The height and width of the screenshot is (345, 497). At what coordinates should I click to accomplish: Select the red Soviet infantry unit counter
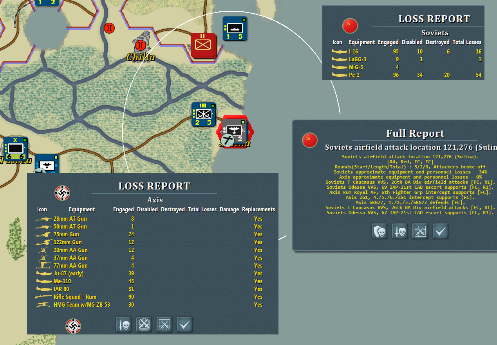pos(203,45)
